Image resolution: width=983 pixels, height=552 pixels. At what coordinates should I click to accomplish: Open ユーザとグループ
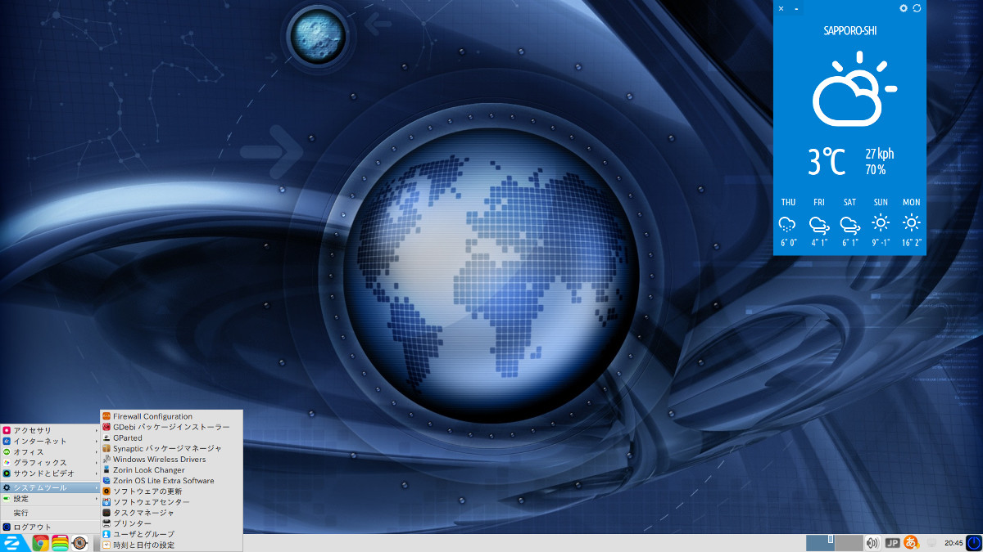pyautogui.click(x=171, y=533)
